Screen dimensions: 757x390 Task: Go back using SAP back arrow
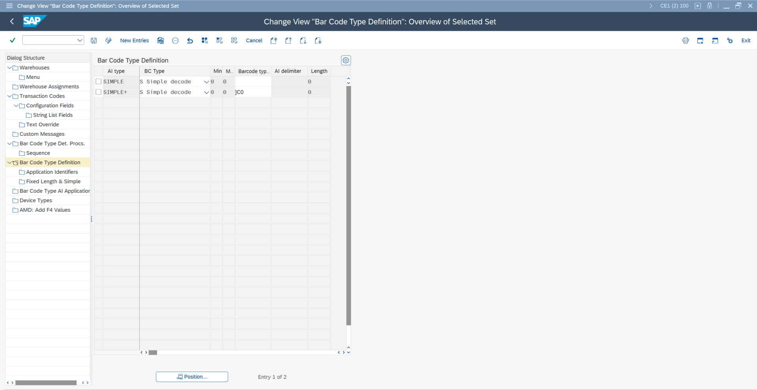pos(12,21)
